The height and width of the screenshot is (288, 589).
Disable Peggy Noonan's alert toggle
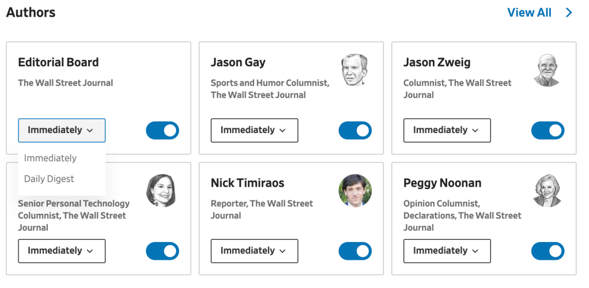click(x=548, y=251)
